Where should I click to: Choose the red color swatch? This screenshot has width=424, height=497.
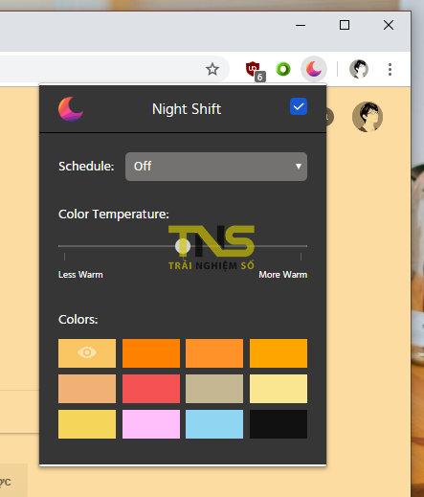point(151,389)
